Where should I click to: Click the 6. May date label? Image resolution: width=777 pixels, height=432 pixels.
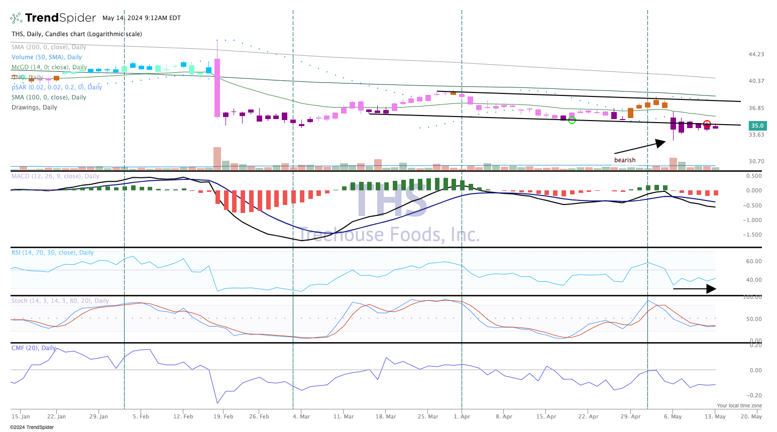[673, 416]
